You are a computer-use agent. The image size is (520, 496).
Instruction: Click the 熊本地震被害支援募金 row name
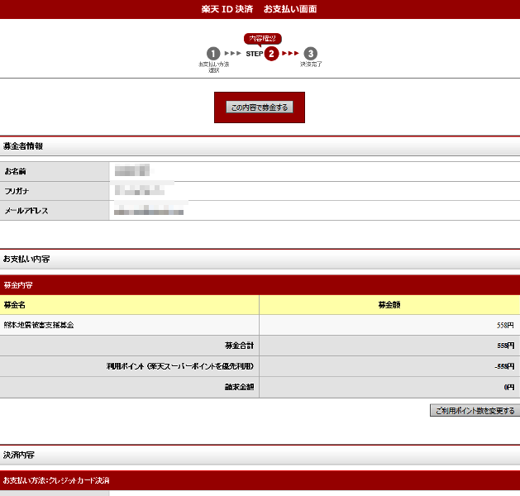coord(39,325)
